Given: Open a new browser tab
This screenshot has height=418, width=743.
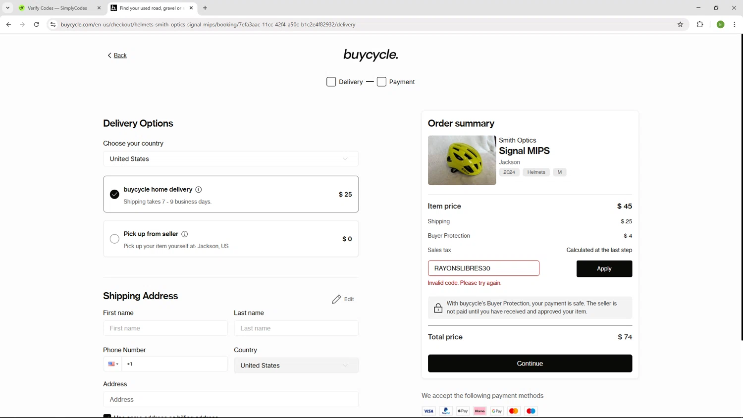Looking at the screenshot, I should (205, 8).
